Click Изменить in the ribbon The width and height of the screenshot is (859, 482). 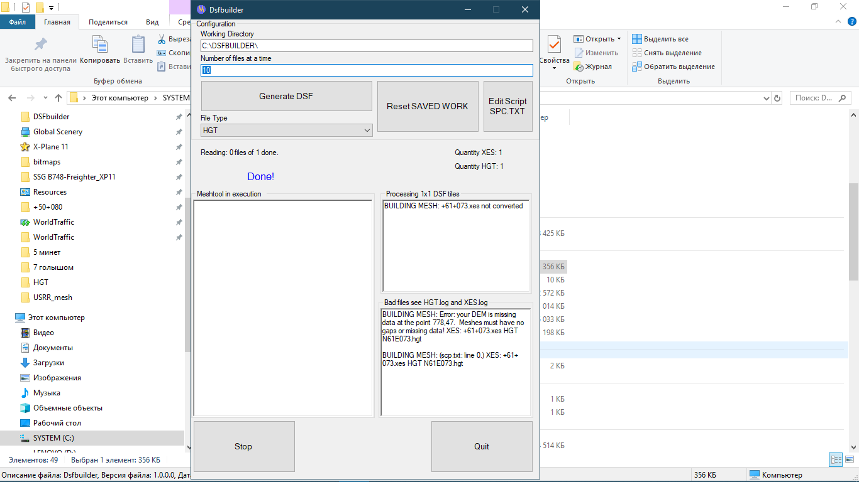[596, 53]
